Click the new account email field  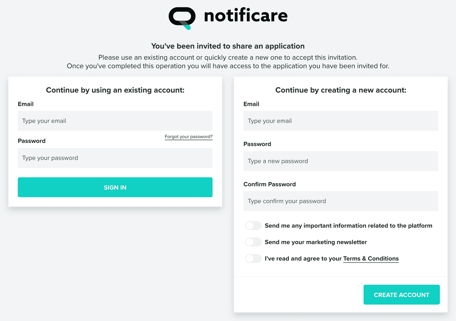[340, 121]
